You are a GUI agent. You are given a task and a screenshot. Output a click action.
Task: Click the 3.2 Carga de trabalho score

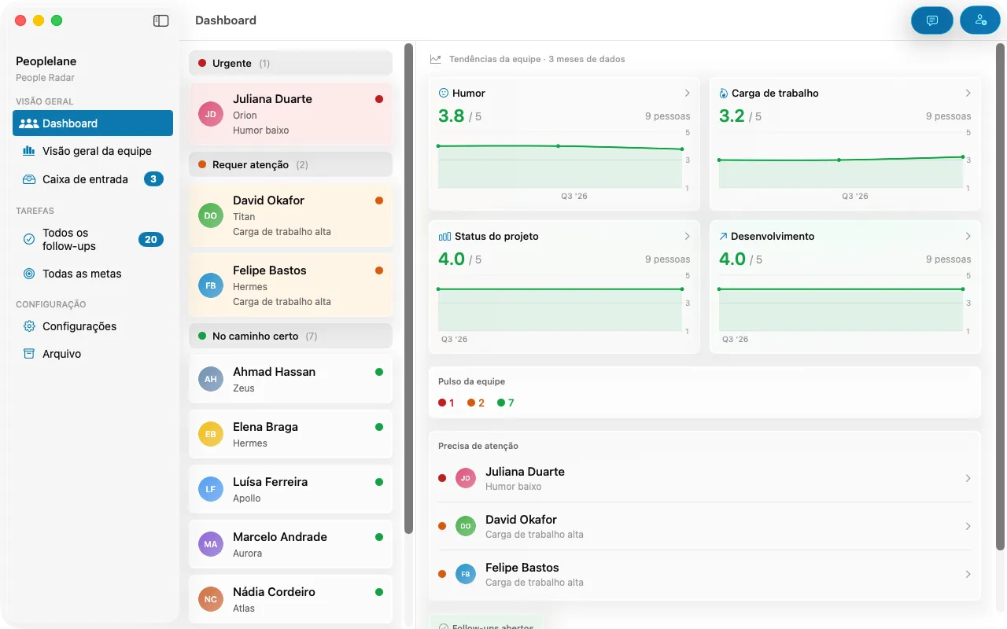click(x=732, y=116)
